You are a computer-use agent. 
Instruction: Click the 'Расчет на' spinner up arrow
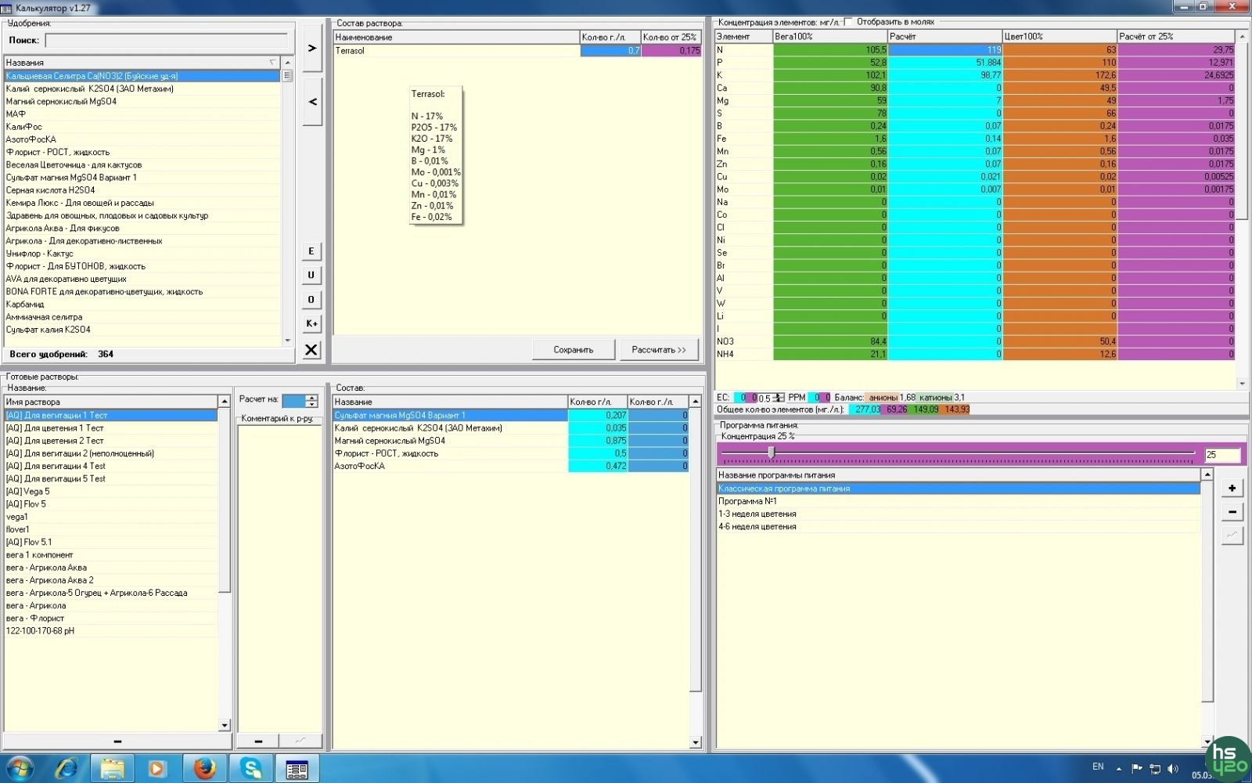[311, 398]
